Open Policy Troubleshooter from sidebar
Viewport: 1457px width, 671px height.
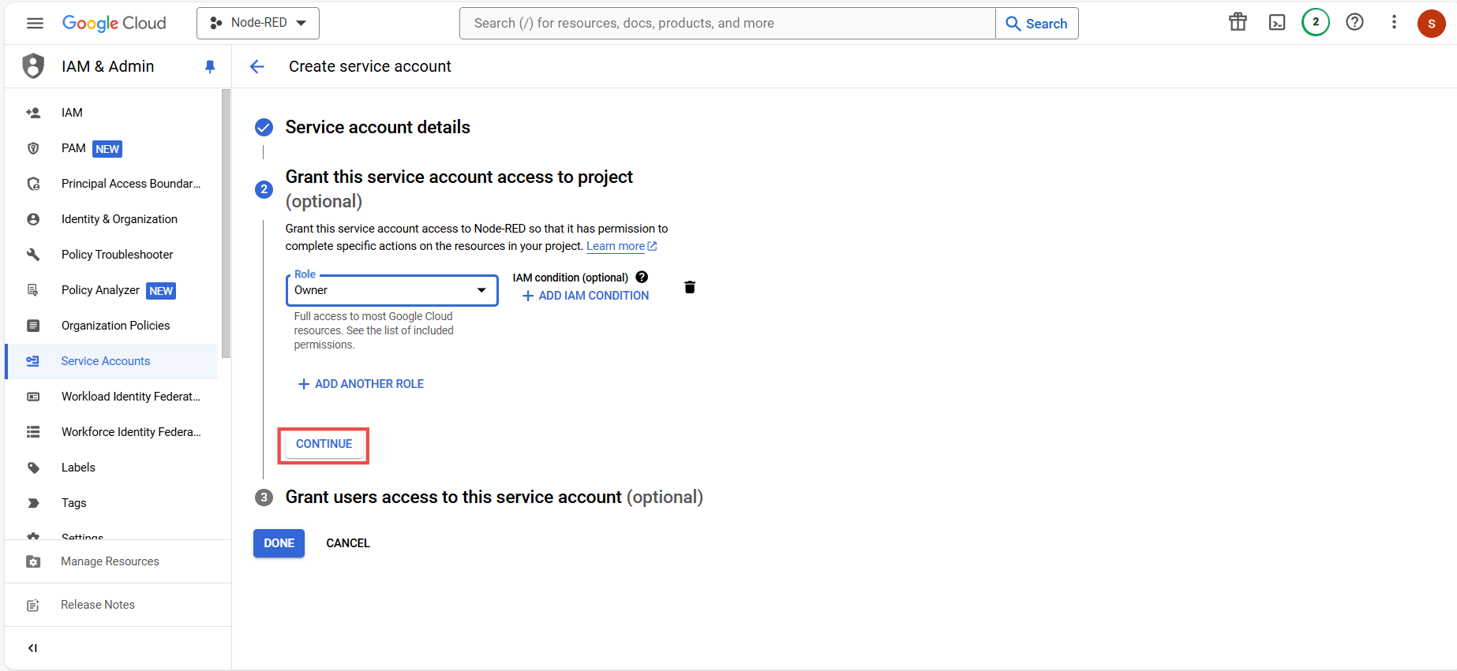(117, 254)
